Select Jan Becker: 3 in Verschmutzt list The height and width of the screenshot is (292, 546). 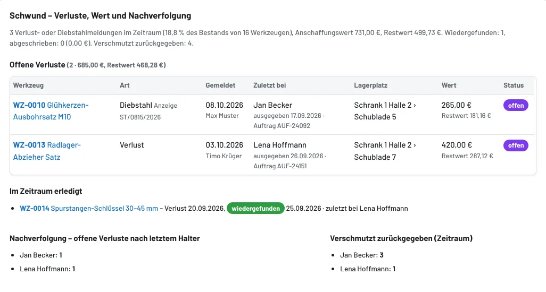(362, 255)
